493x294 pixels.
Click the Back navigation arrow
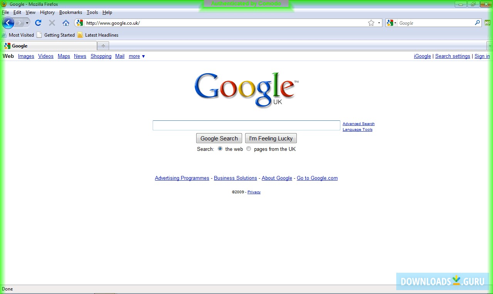[x=8, y=23]
